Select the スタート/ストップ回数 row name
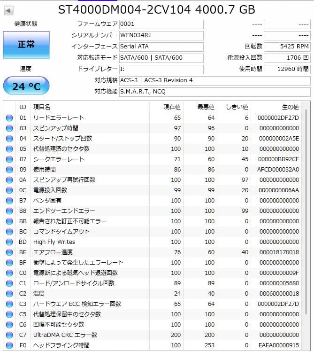 click(62, 139)
